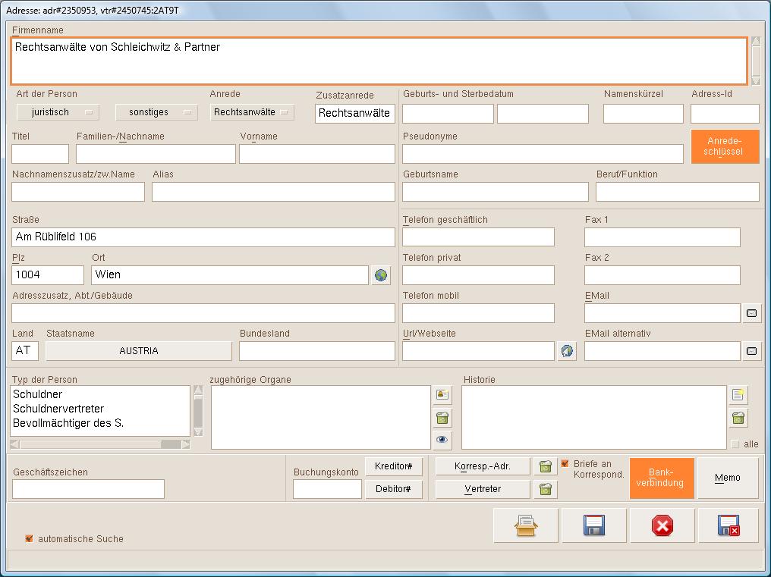Toggle the 'automatische Suche' checkbox
771x577 pixels.
click(29, 538)
